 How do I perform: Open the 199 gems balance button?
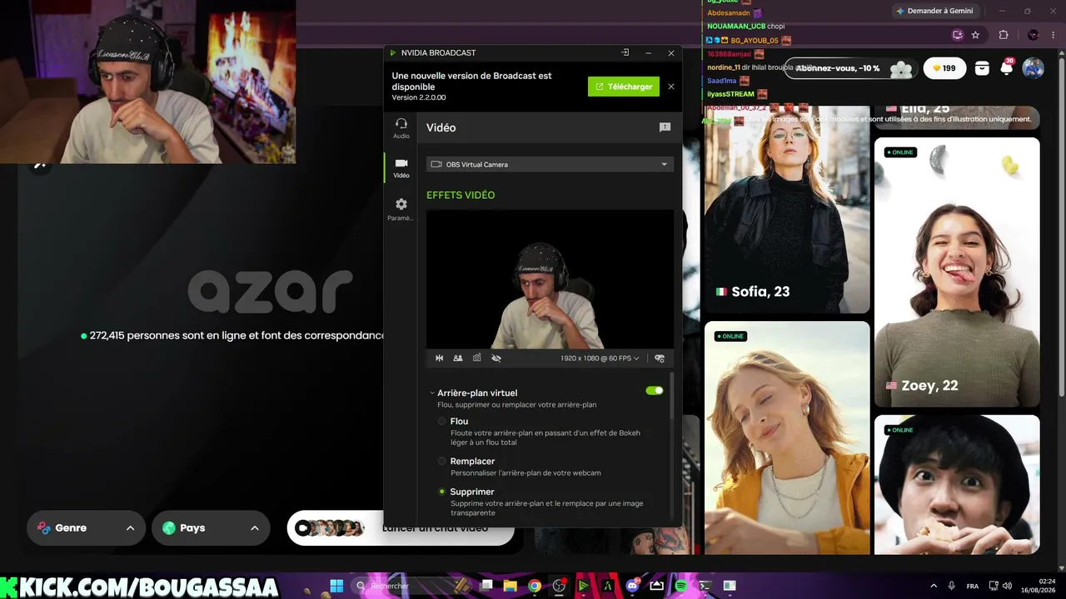944,68
